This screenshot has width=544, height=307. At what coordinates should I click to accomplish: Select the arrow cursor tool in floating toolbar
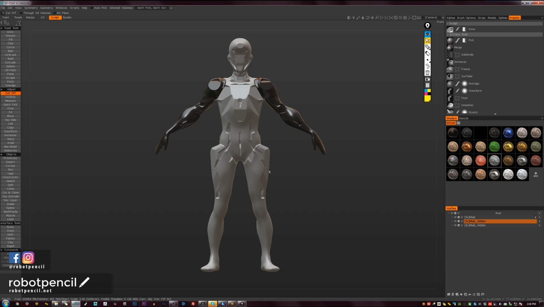coord(427,41)
